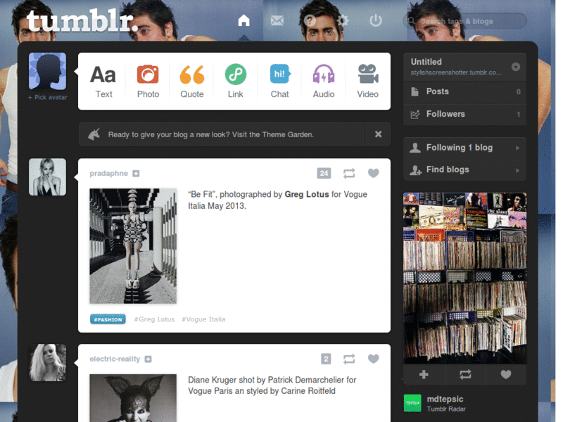Screen dimensions: 563x422
Task: View the 24 notes on pradaphne post
Action: pos(324,173)
